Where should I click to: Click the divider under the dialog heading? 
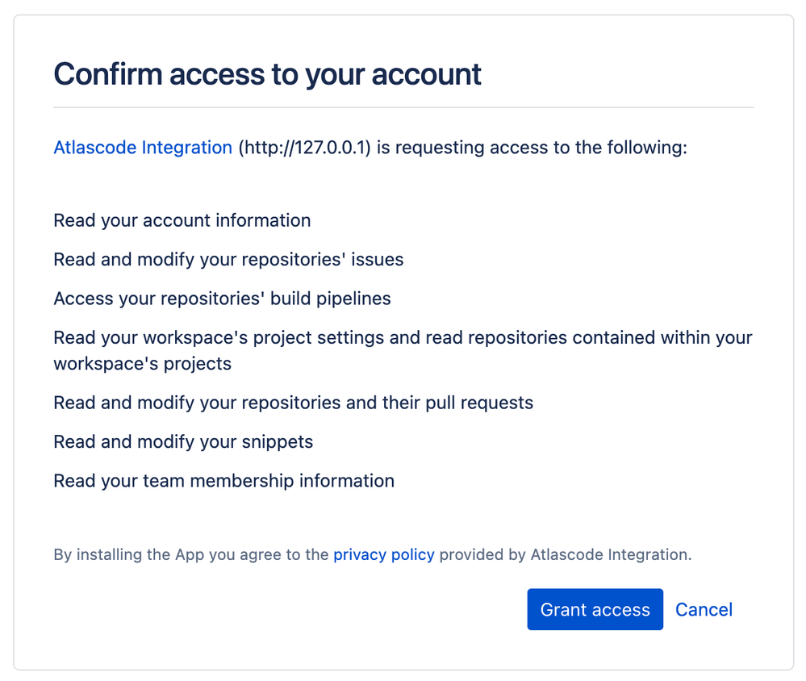(403, 106)
